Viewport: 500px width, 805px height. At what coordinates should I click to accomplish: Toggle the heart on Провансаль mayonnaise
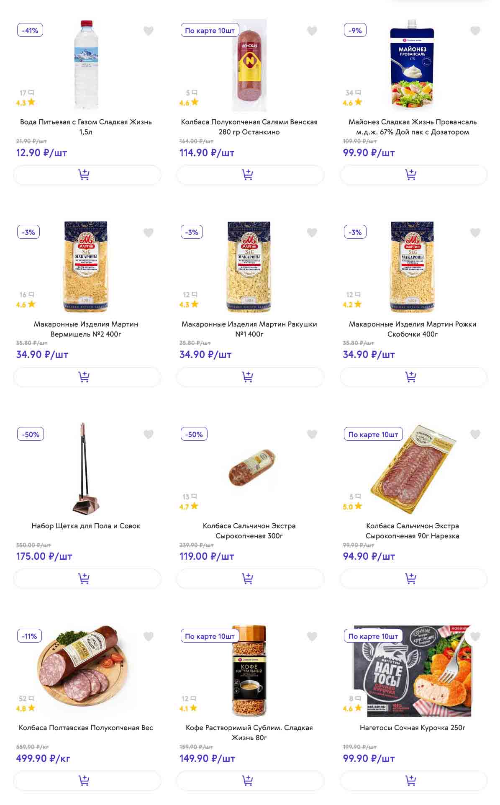coord(475,31)
